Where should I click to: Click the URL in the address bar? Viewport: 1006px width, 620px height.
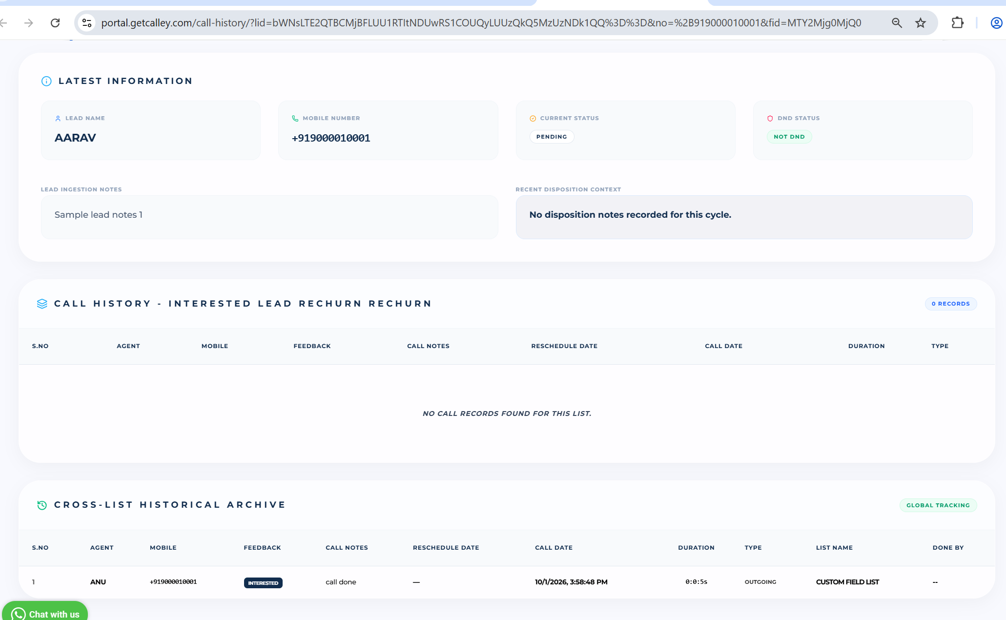coord(481,23)
